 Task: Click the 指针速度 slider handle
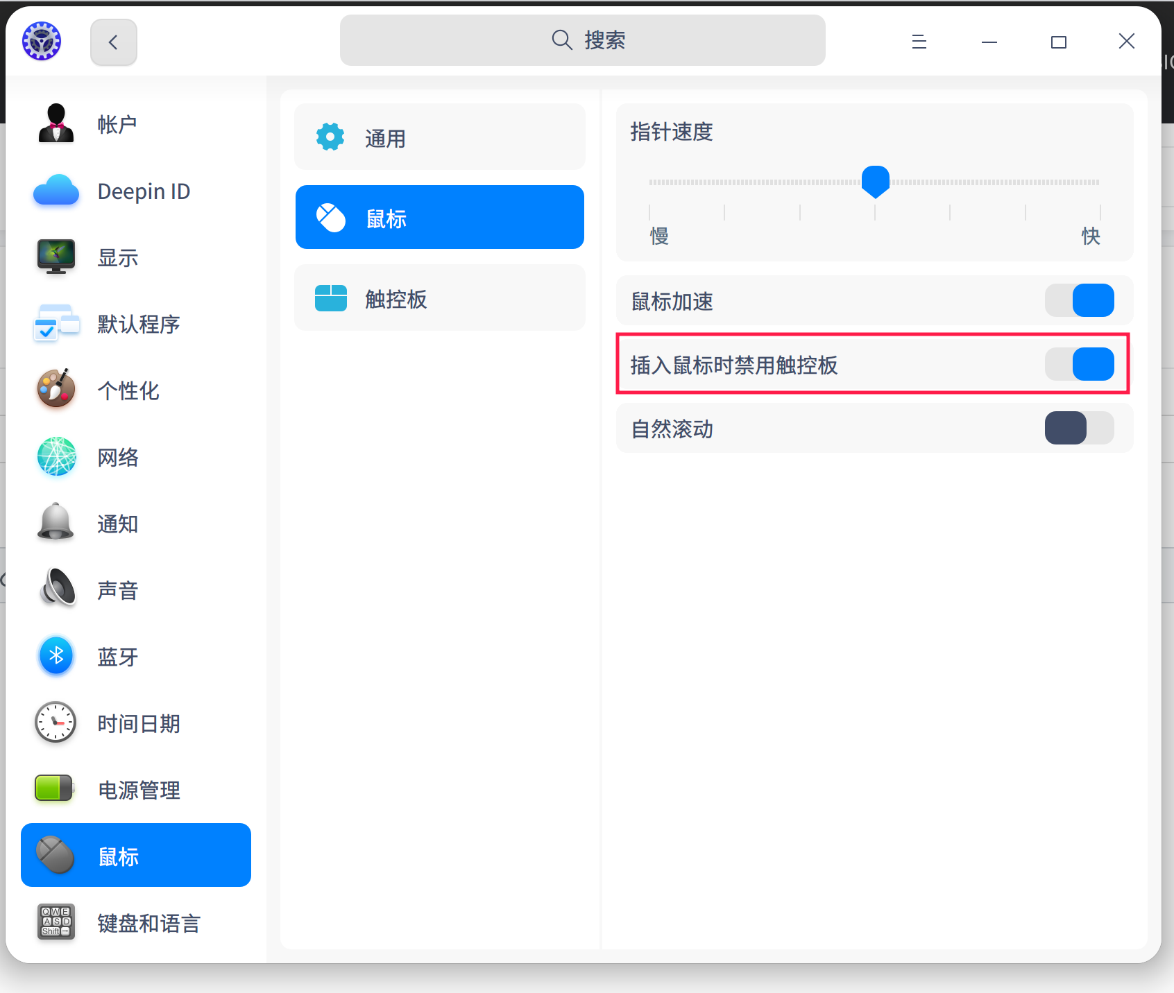point(876,182)
